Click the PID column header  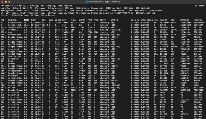point(3,20)
